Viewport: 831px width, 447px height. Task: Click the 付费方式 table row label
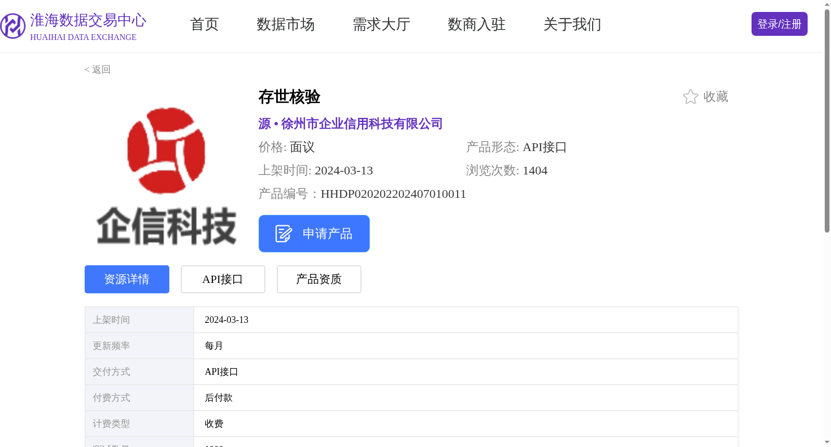click(111, 398)
